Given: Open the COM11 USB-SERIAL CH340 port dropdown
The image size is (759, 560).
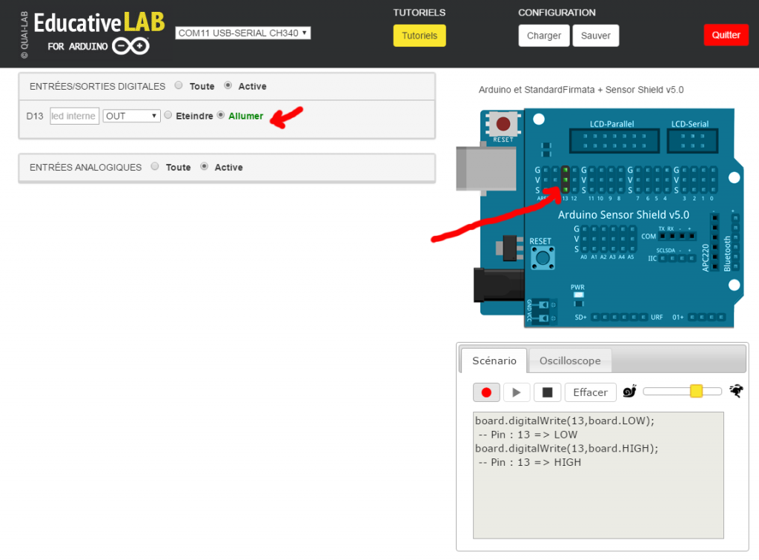Looking at the screenshot, I should point(242,32).
